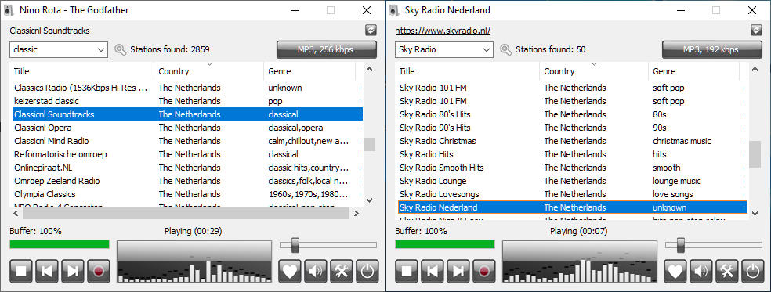Click vertical scrollbar thumb in Sky Radio list

tap(755, 154)
